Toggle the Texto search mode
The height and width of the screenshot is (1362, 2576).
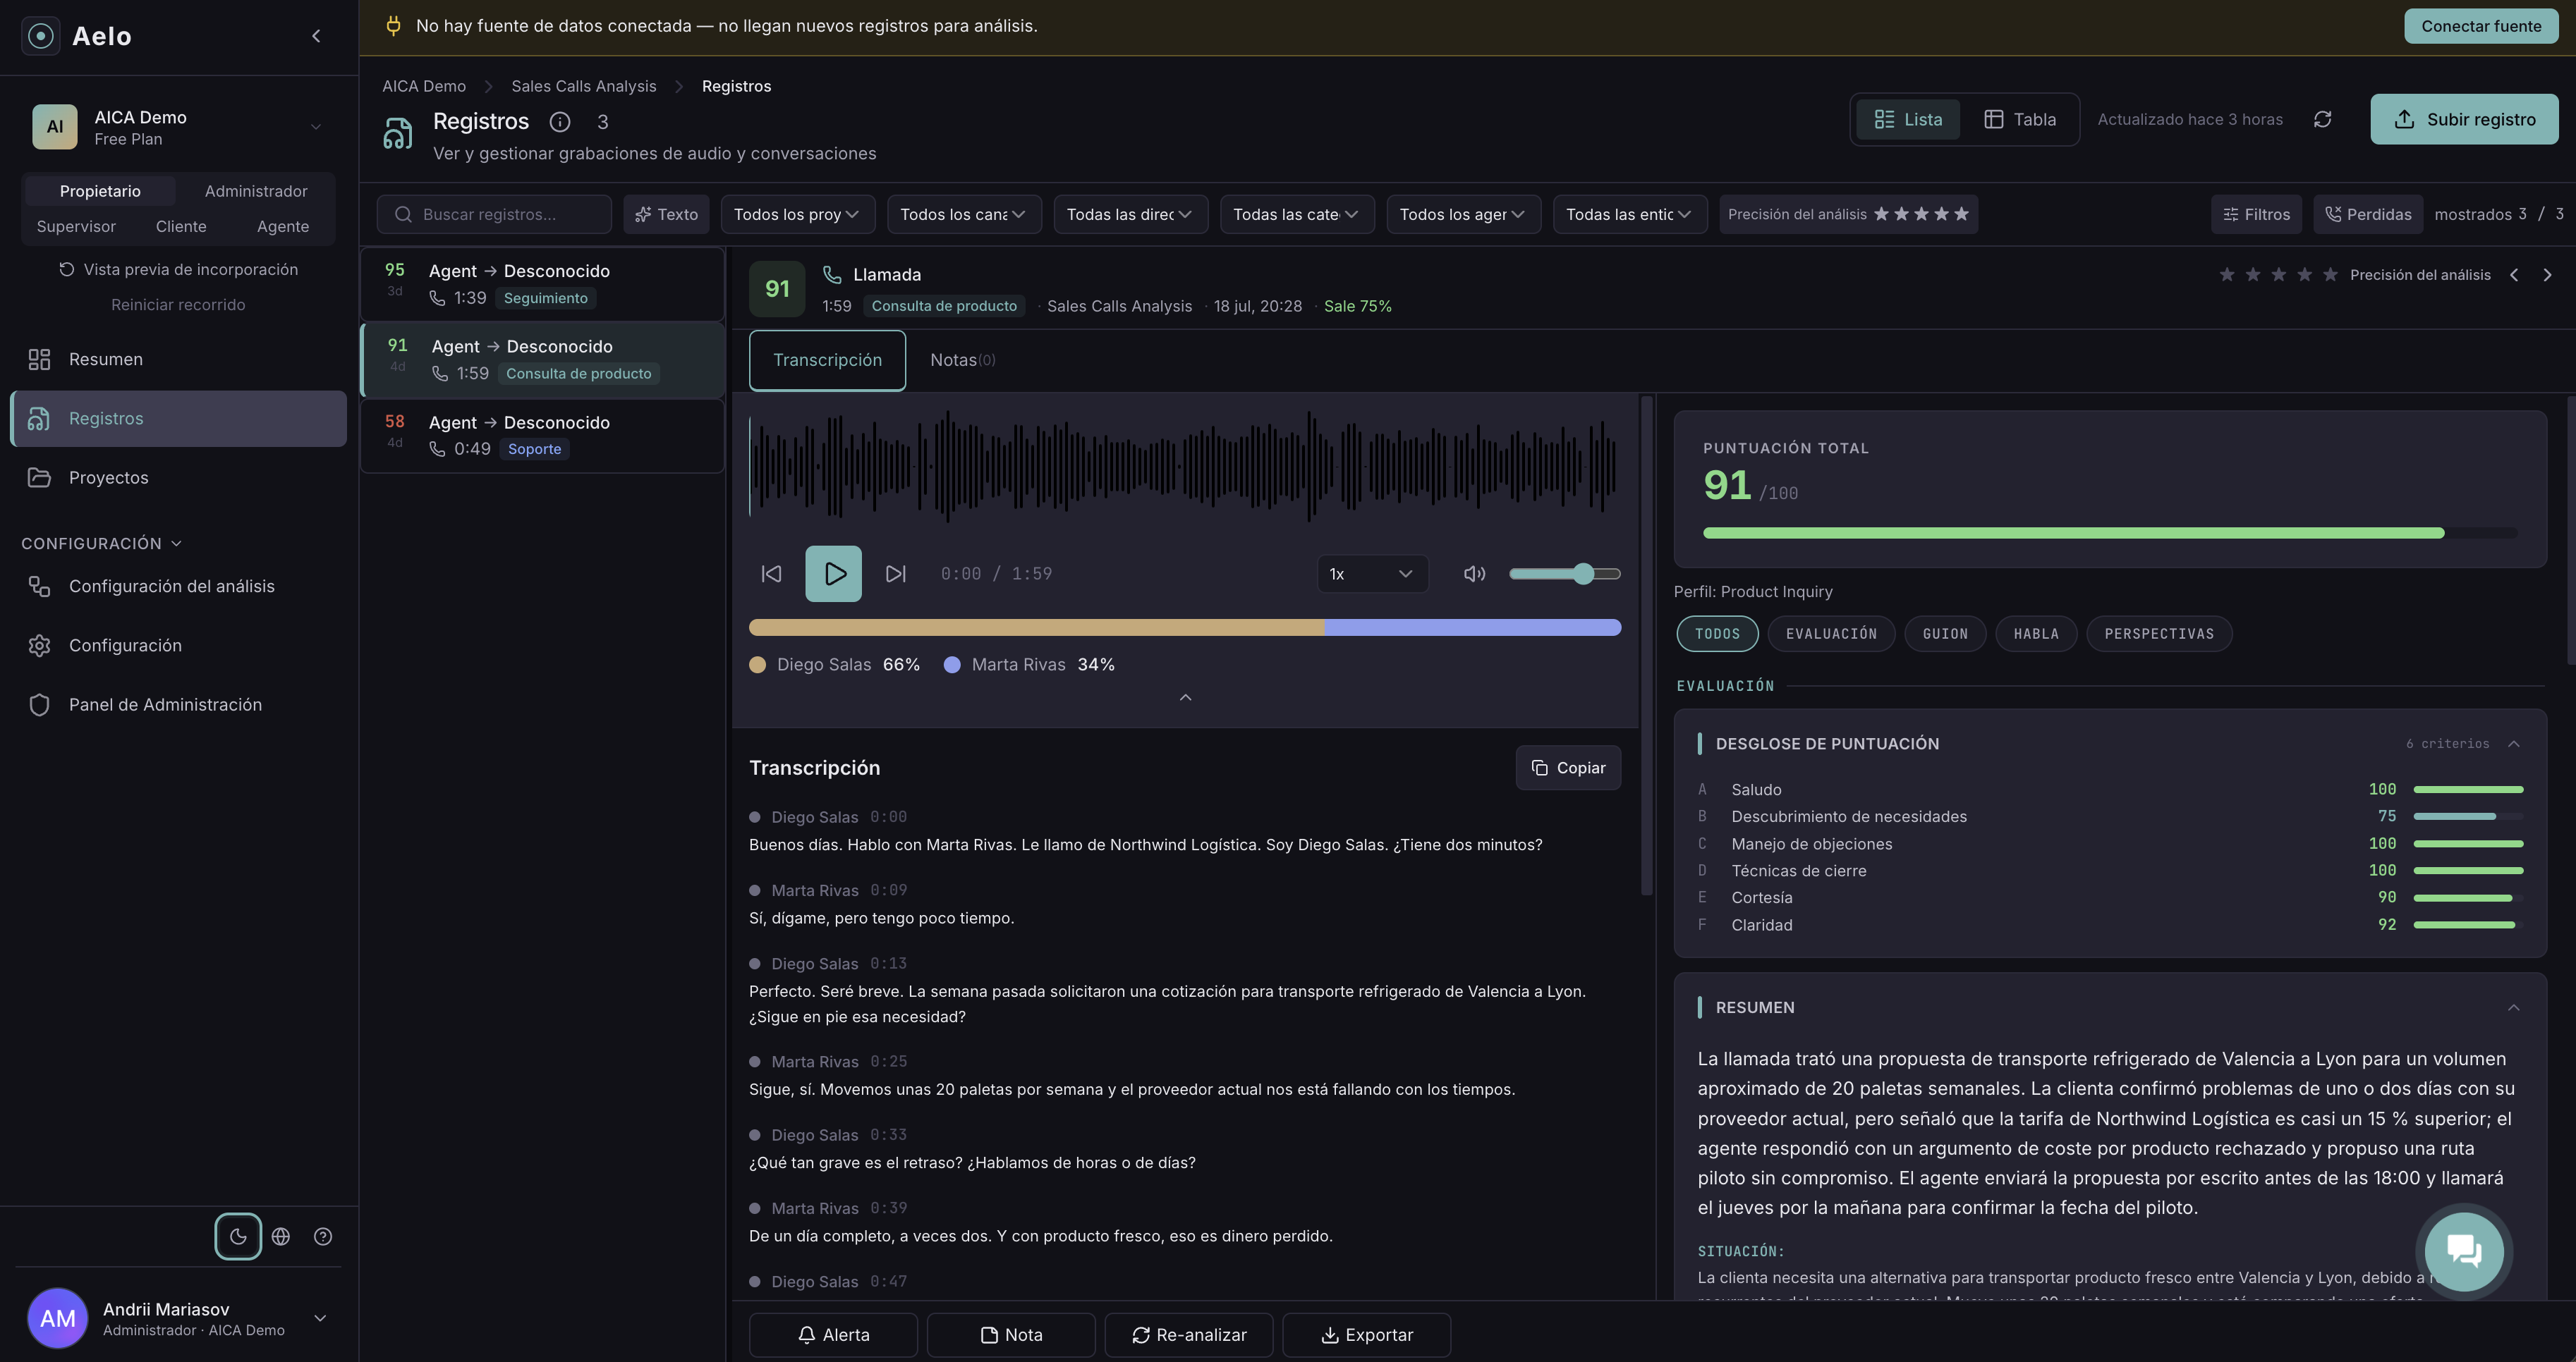pos(666,214)
